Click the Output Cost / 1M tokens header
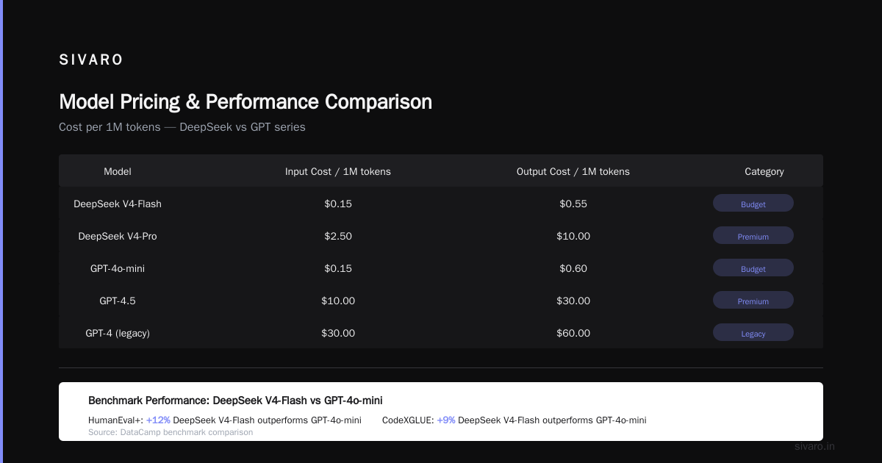Image resolution: width=882 pixels, height=463 pixels. tap(573, 171)
